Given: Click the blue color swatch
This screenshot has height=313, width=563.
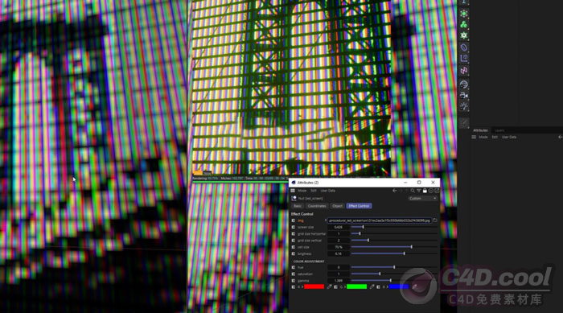Looking at the screenshot, I should [x=399, y=286].
